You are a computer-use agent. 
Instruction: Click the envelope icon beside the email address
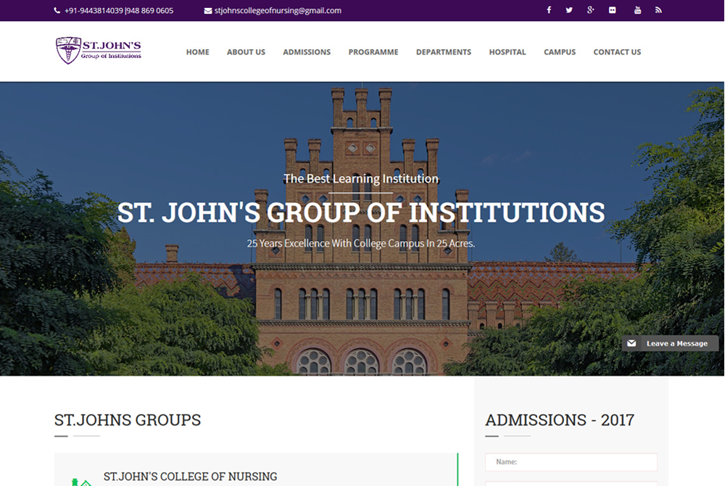pos(208,11)
